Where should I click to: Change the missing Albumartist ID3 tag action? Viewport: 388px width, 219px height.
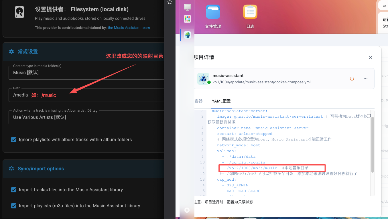coord(83,117)
